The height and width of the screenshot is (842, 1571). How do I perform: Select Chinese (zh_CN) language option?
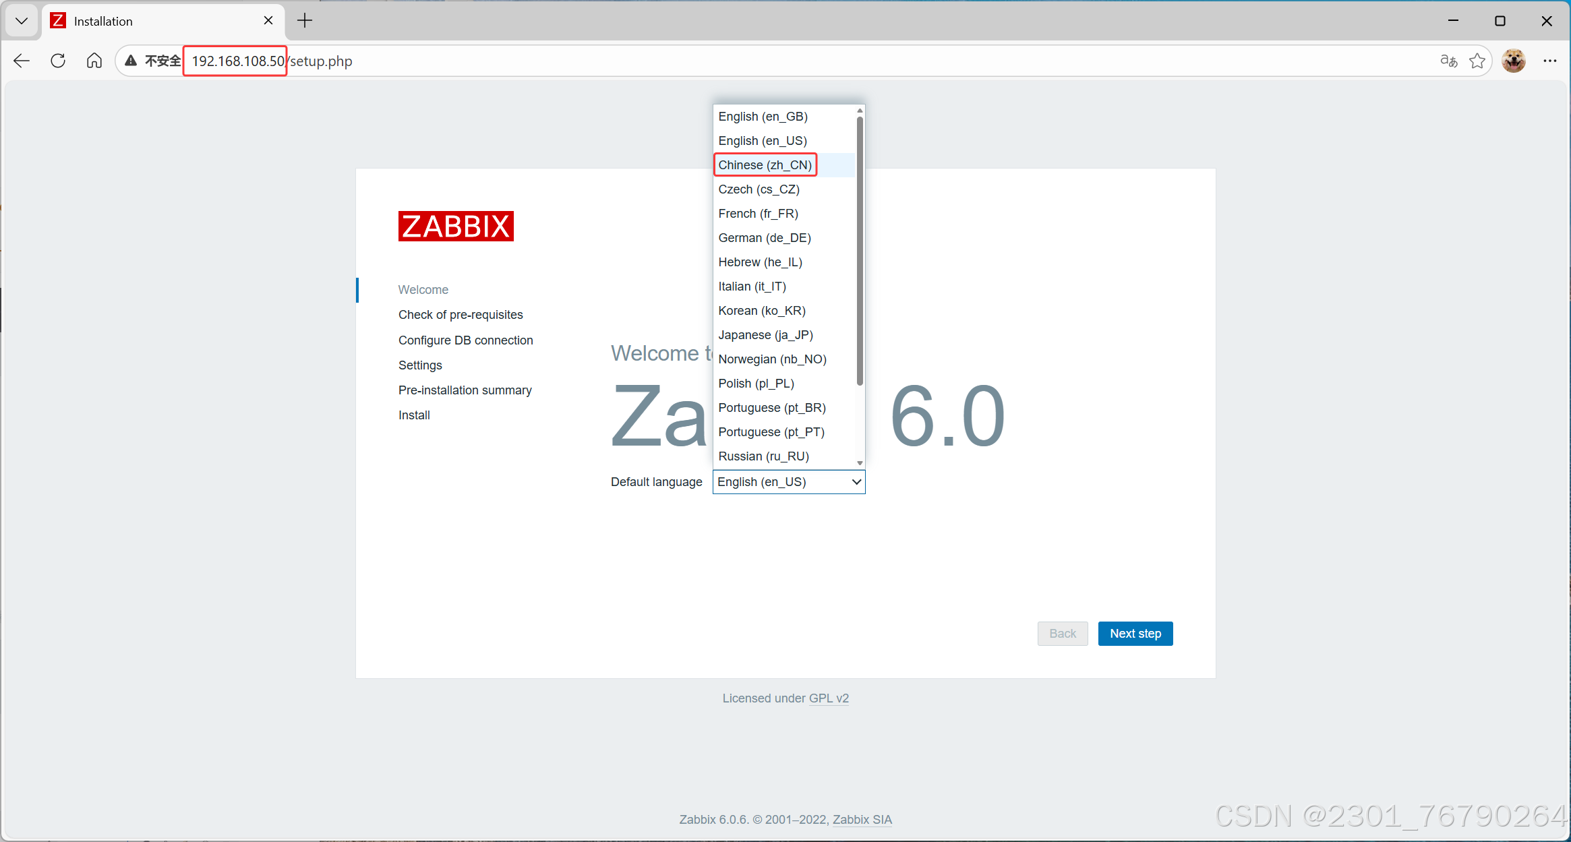(784, 165)
